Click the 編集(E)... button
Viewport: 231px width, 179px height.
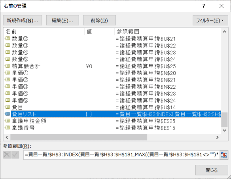[62, 20]
